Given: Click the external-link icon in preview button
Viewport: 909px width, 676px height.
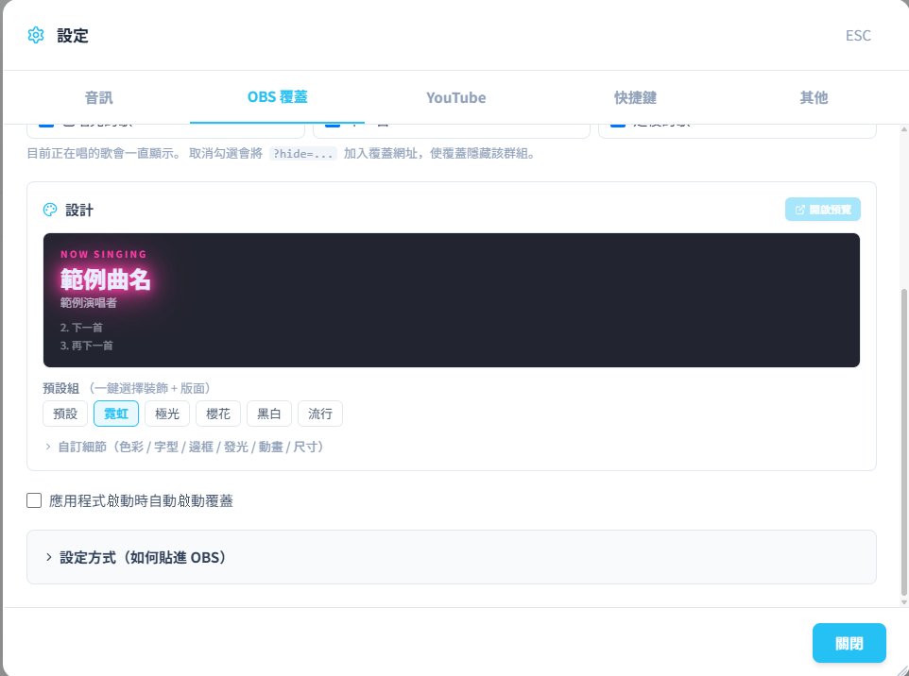Looking at the screenshot, I should 800,210.
